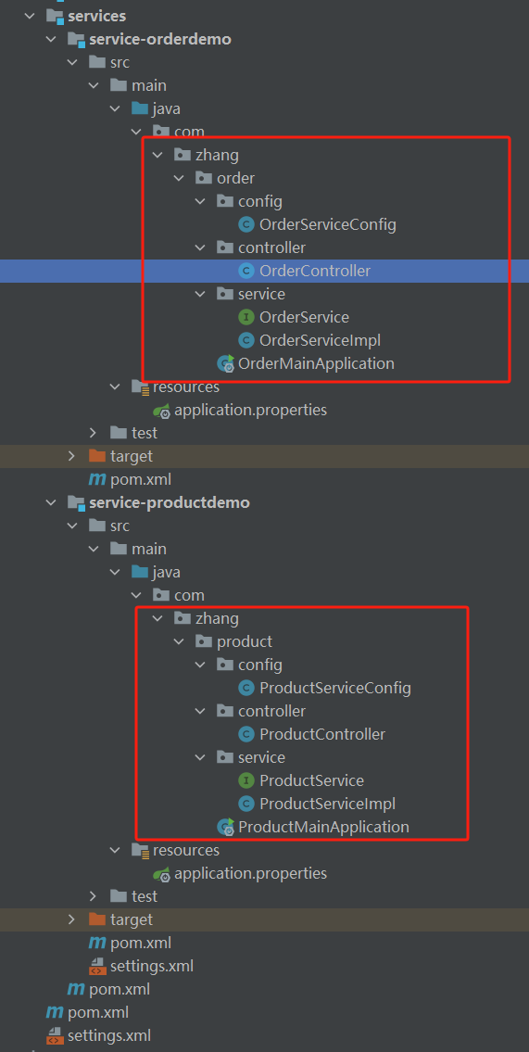This screenshot has height=1052, width=529.
Task: Click the ProductController class icon
Action: click(246, 735)
